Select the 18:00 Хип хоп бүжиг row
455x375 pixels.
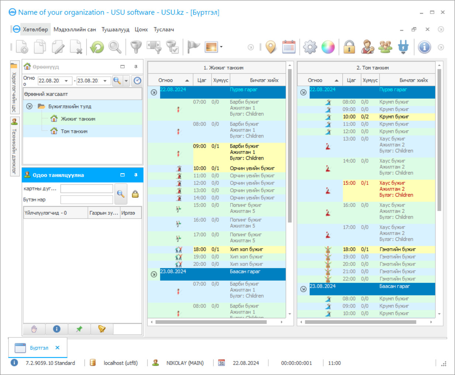click(217, 249)
